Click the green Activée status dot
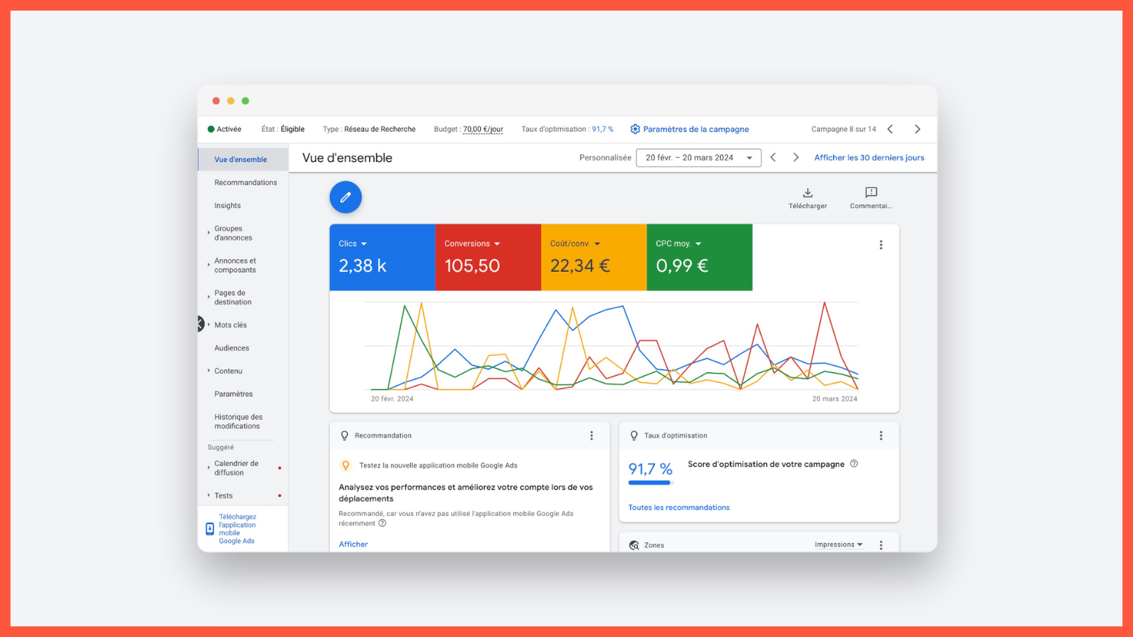 coord(211,129)
